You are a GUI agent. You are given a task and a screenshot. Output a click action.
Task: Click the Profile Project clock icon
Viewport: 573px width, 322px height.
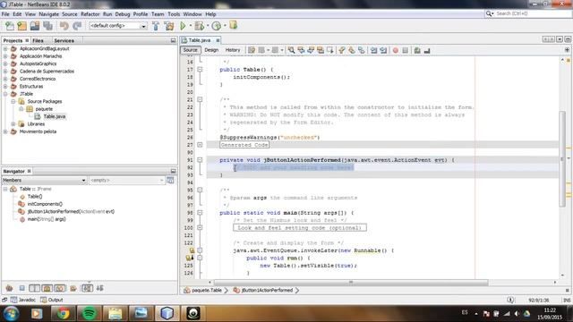(217, 26)
